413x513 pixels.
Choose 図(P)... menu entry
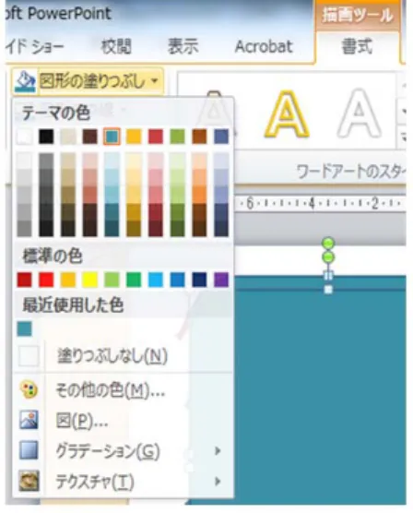pyautogui.click(x=81, y=421)
